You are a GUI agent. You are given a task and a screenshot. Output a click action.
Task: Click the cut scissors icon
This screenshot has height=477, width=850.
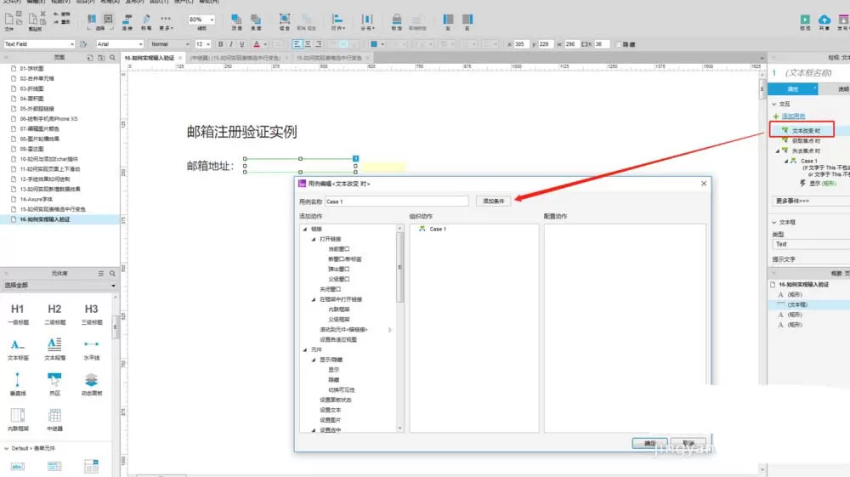[x=42, y=14]
